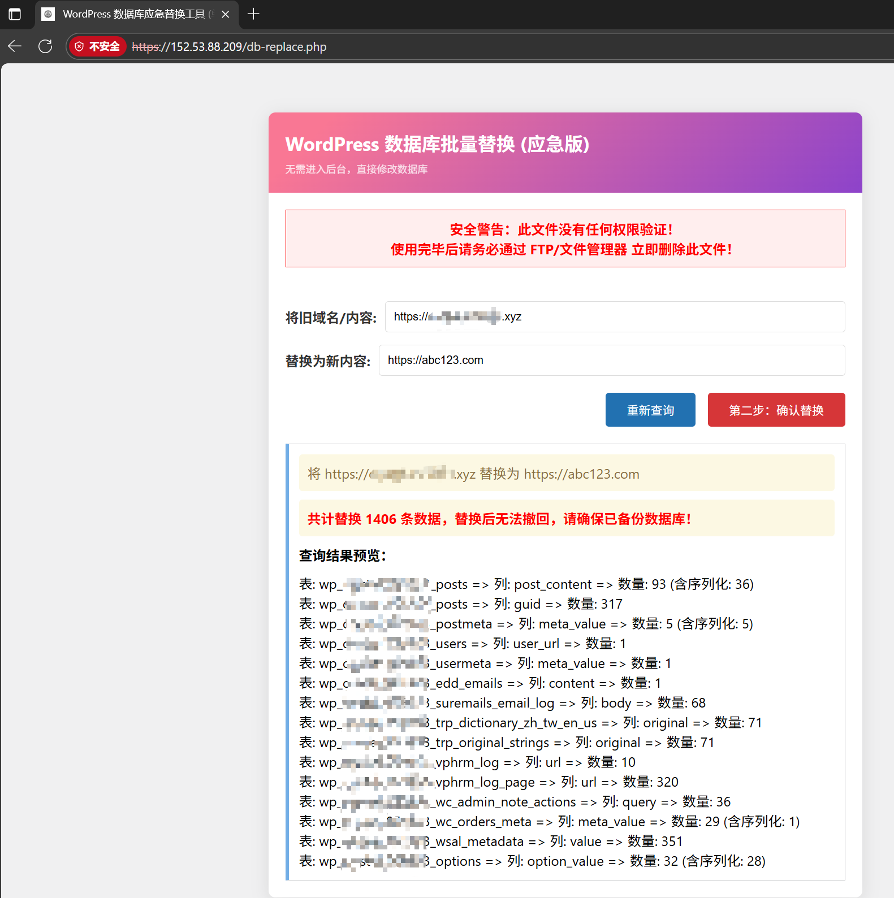Screen dimensions: 894x898
Task: Open a new browser tab
Action: click(x=253, y=14)
